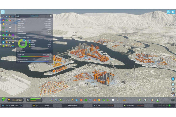Close the Population info panel
This screenshot has width=176, height=117.
pos(51,16)
